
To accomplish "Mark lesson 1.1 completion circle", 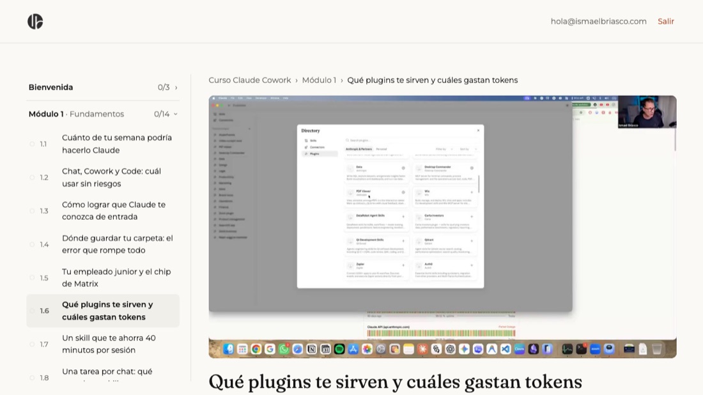I will pos(32,144).
